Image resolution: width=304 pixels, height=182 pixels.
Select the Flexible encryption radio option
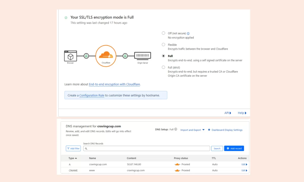[x=163, y=44]
